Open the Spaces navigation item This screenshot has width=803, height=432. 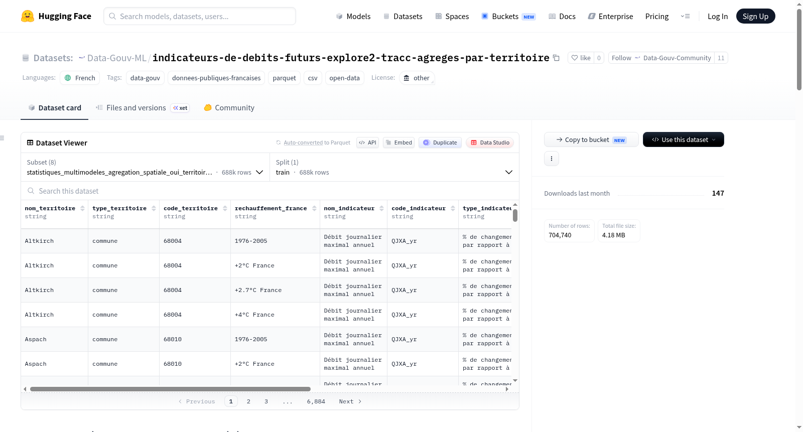coord(452,16)
